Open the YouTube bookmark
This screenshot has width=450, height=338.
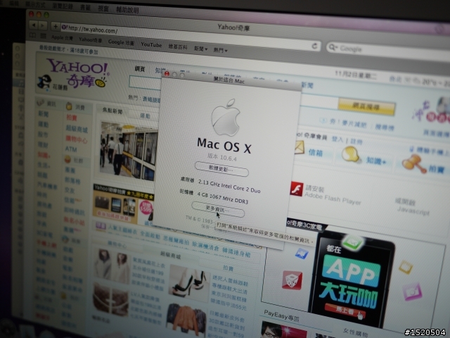(x=151, y=45)
